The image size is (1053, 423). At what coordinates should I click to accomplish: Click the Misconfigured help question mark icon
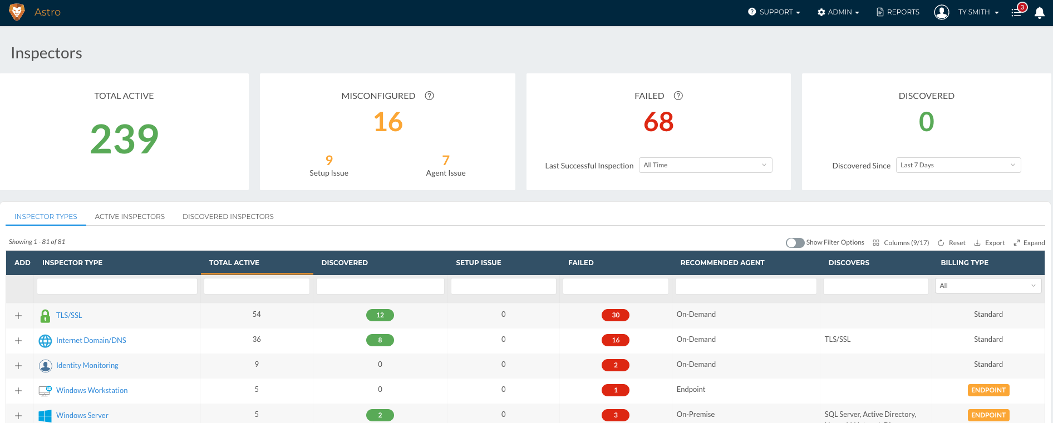point(429,96)
